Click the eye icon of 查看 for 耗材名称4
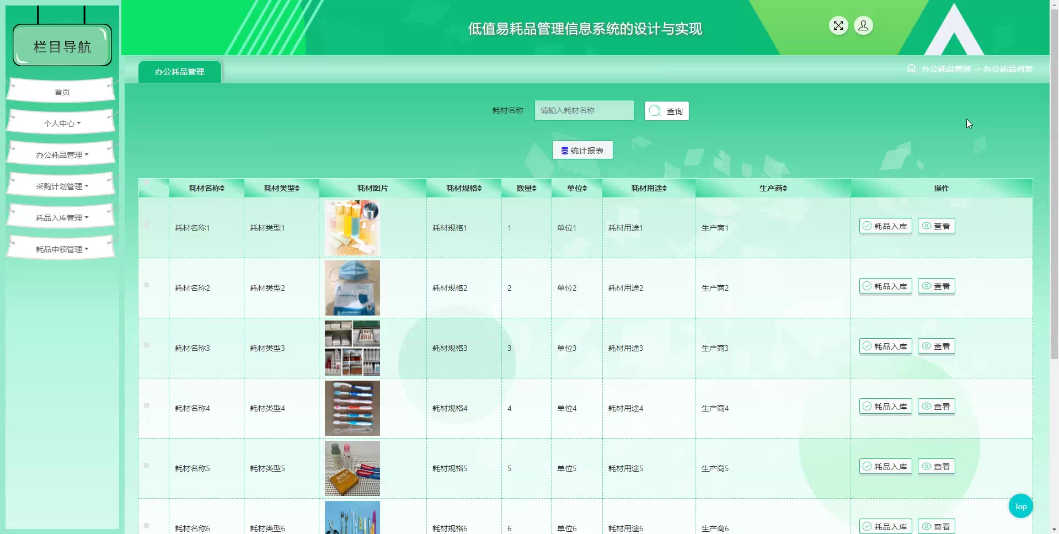 (927, 406)
